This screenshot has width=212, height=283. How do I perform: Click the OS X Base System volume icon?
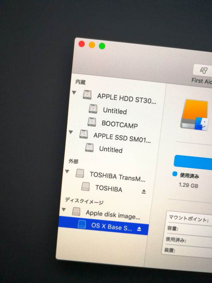(x=82, y=224)
